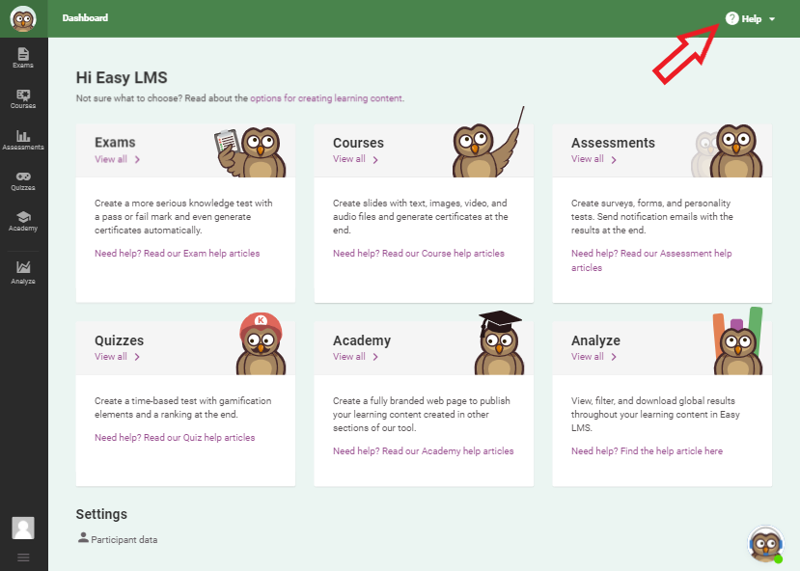Click the Courses owl with pointer illustration
Viewport: 800px width, 571px height.
click(x=487, y=143)
